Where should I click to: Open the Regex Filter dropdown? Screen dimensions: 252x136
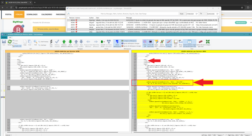(x=156, y=43)
